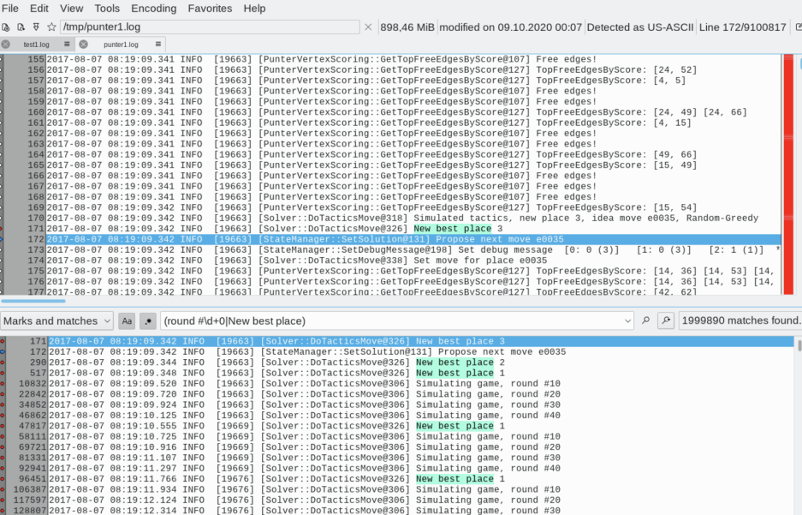Clear the file path with X icon
Viewport: 802px width, 515px height.
(x=368, y=27)
